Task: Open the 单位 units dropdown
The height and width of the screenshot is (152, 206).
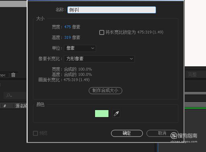Action: click(80, 48)
